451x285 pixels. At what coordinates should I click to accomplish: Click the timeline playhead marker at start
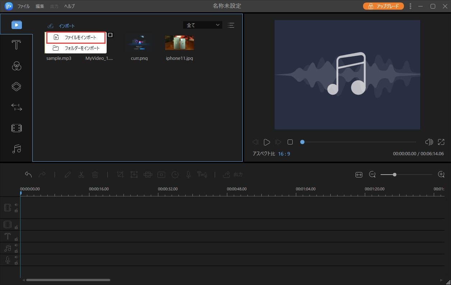20,193
